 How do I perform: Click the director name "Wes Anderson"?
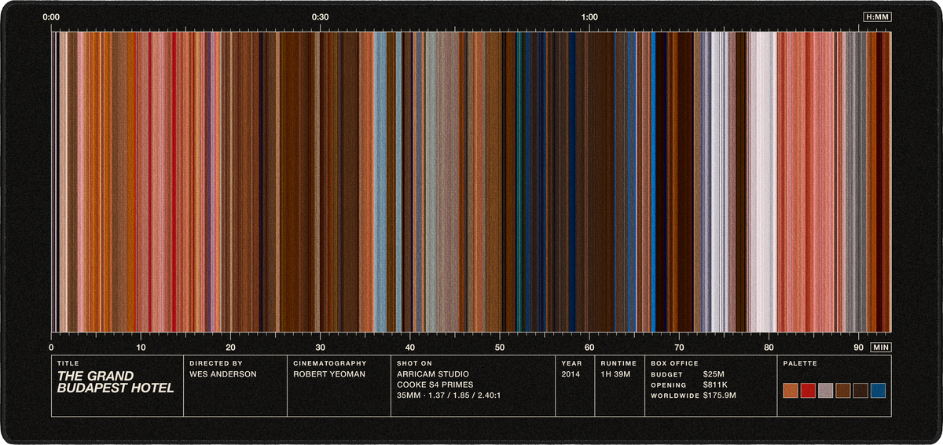click(223, 374)
